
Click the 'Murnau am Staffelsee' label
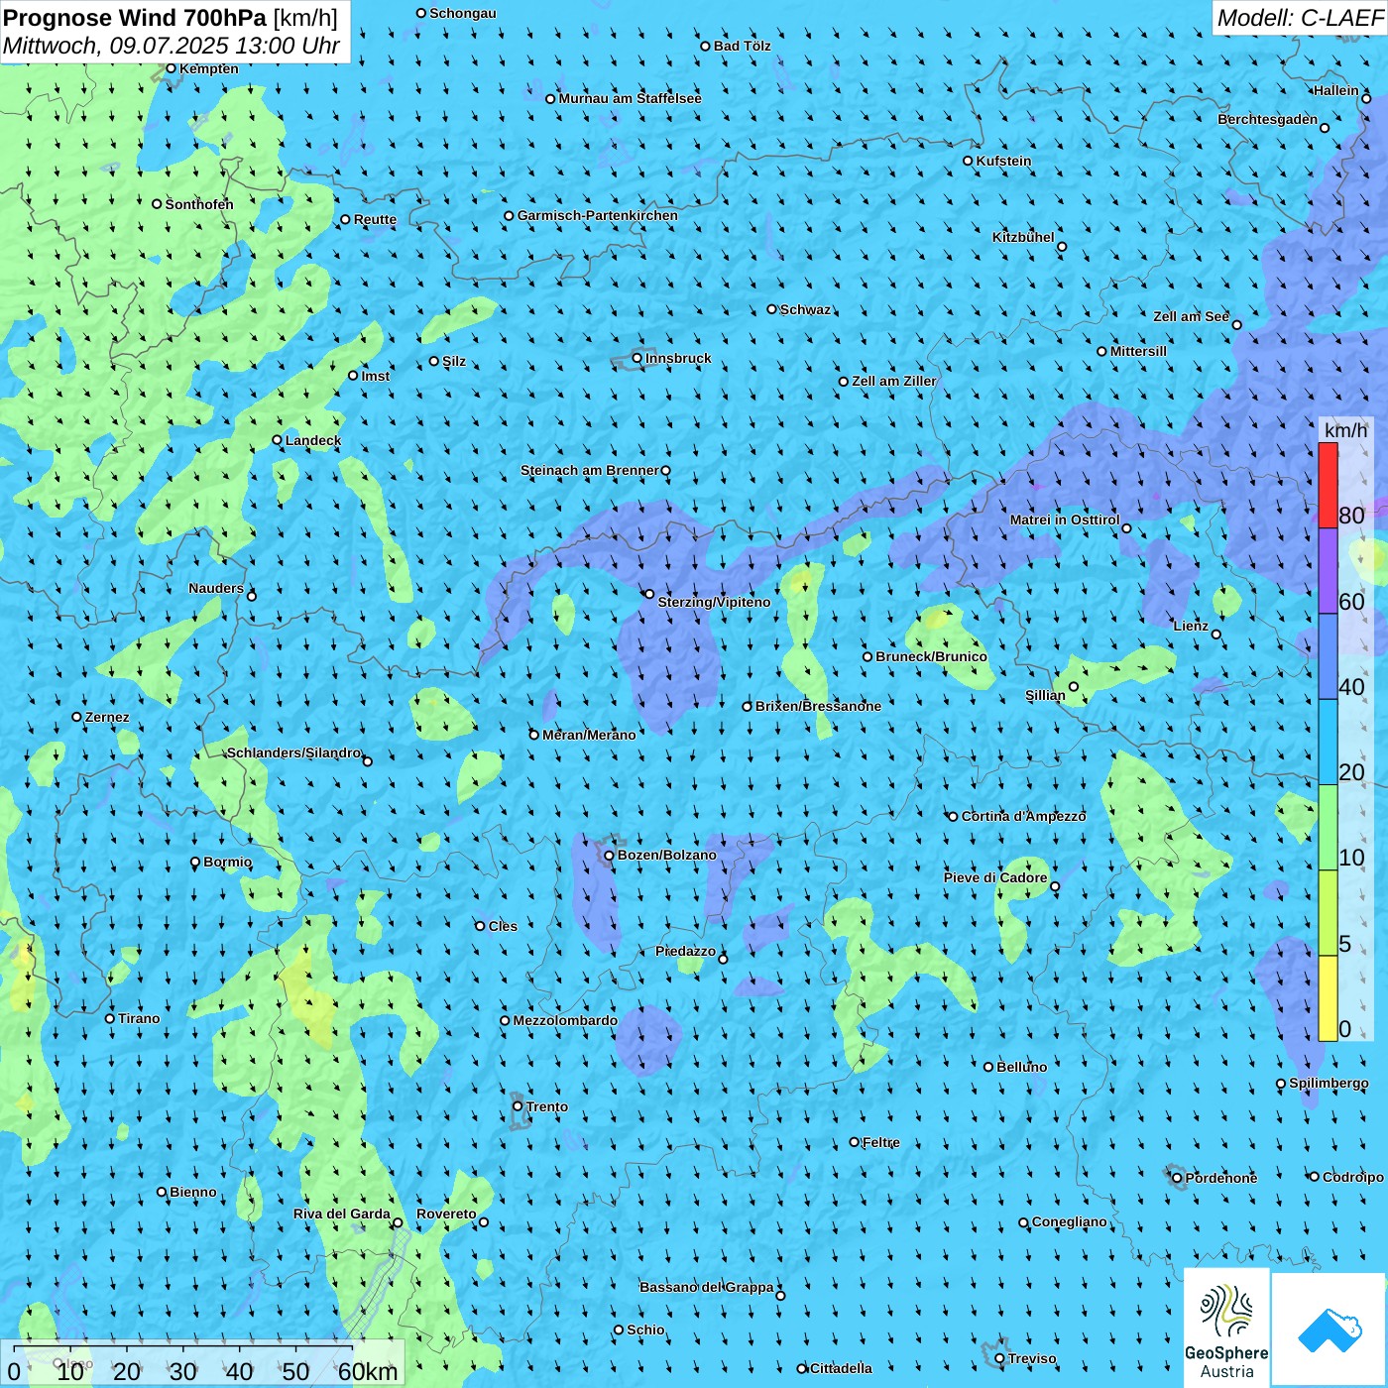coord(631,98)
